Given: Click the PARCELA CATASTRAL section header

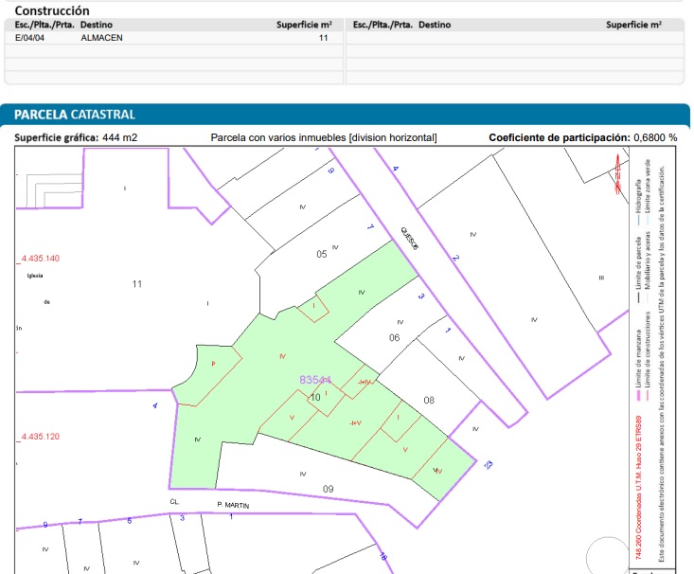Looking at the screenshot, I should tap(75, 115).
